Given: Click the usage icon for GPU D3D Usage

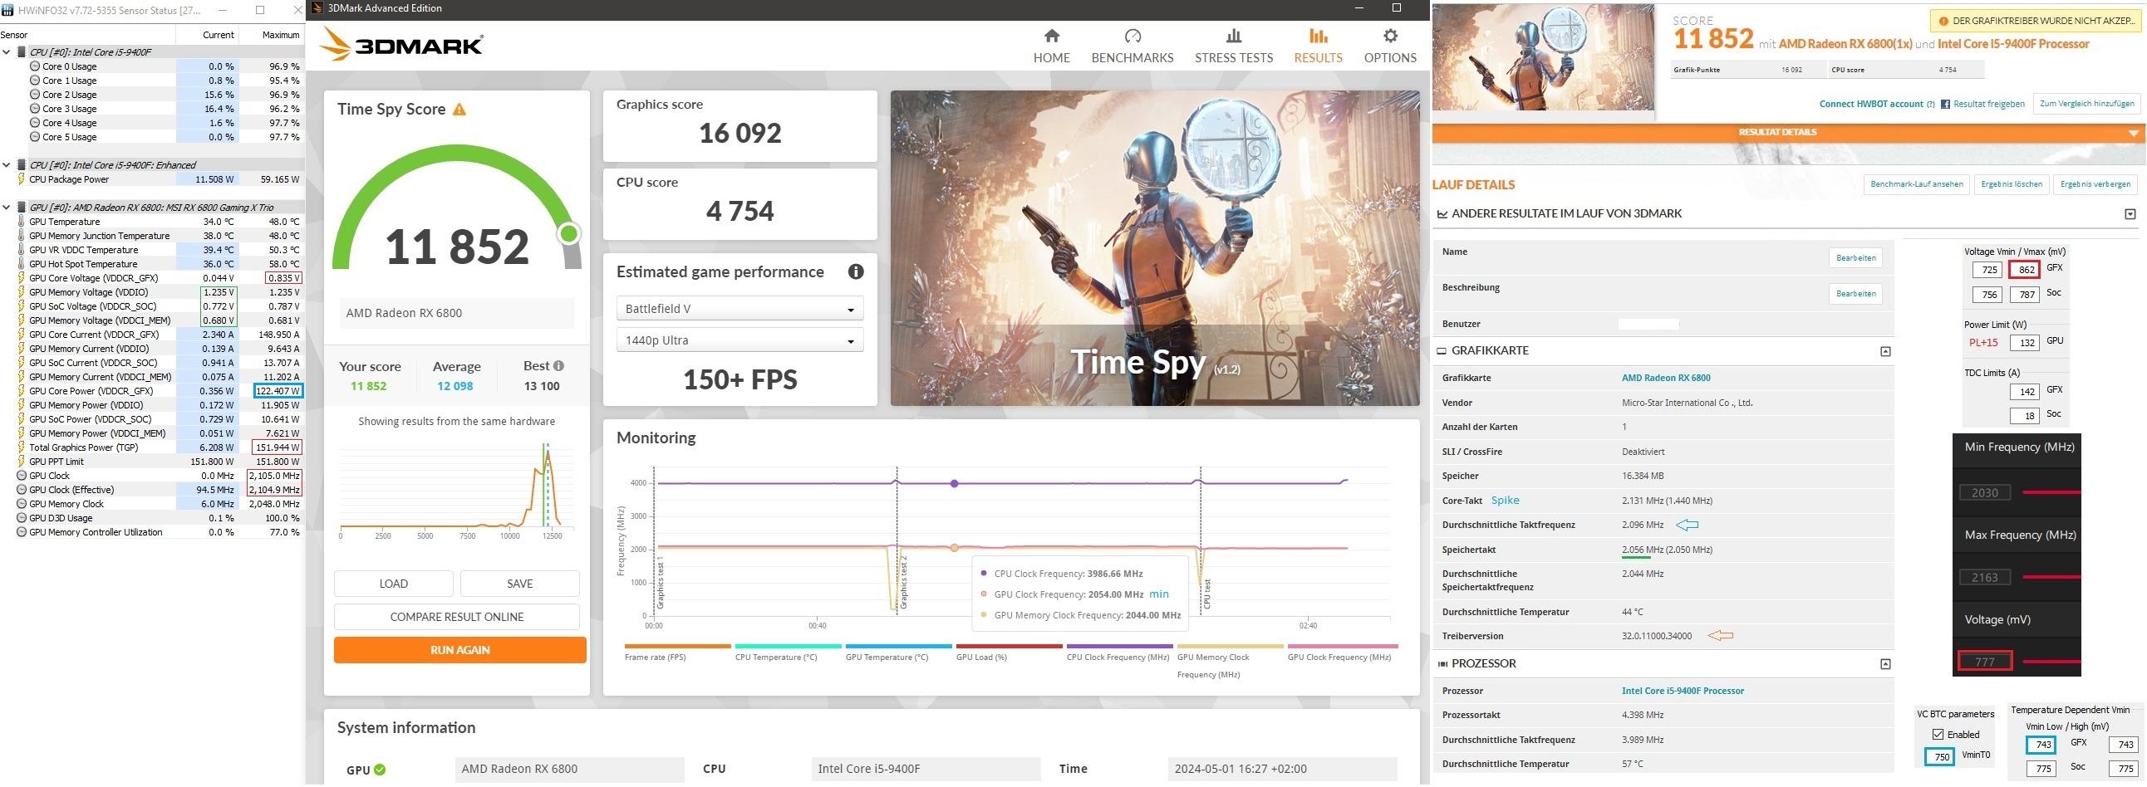Looking at the screenshot, I should [22, 518].
